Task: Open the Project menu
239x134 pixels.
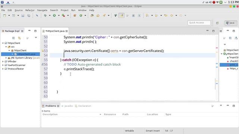Action: pos(65,10)
